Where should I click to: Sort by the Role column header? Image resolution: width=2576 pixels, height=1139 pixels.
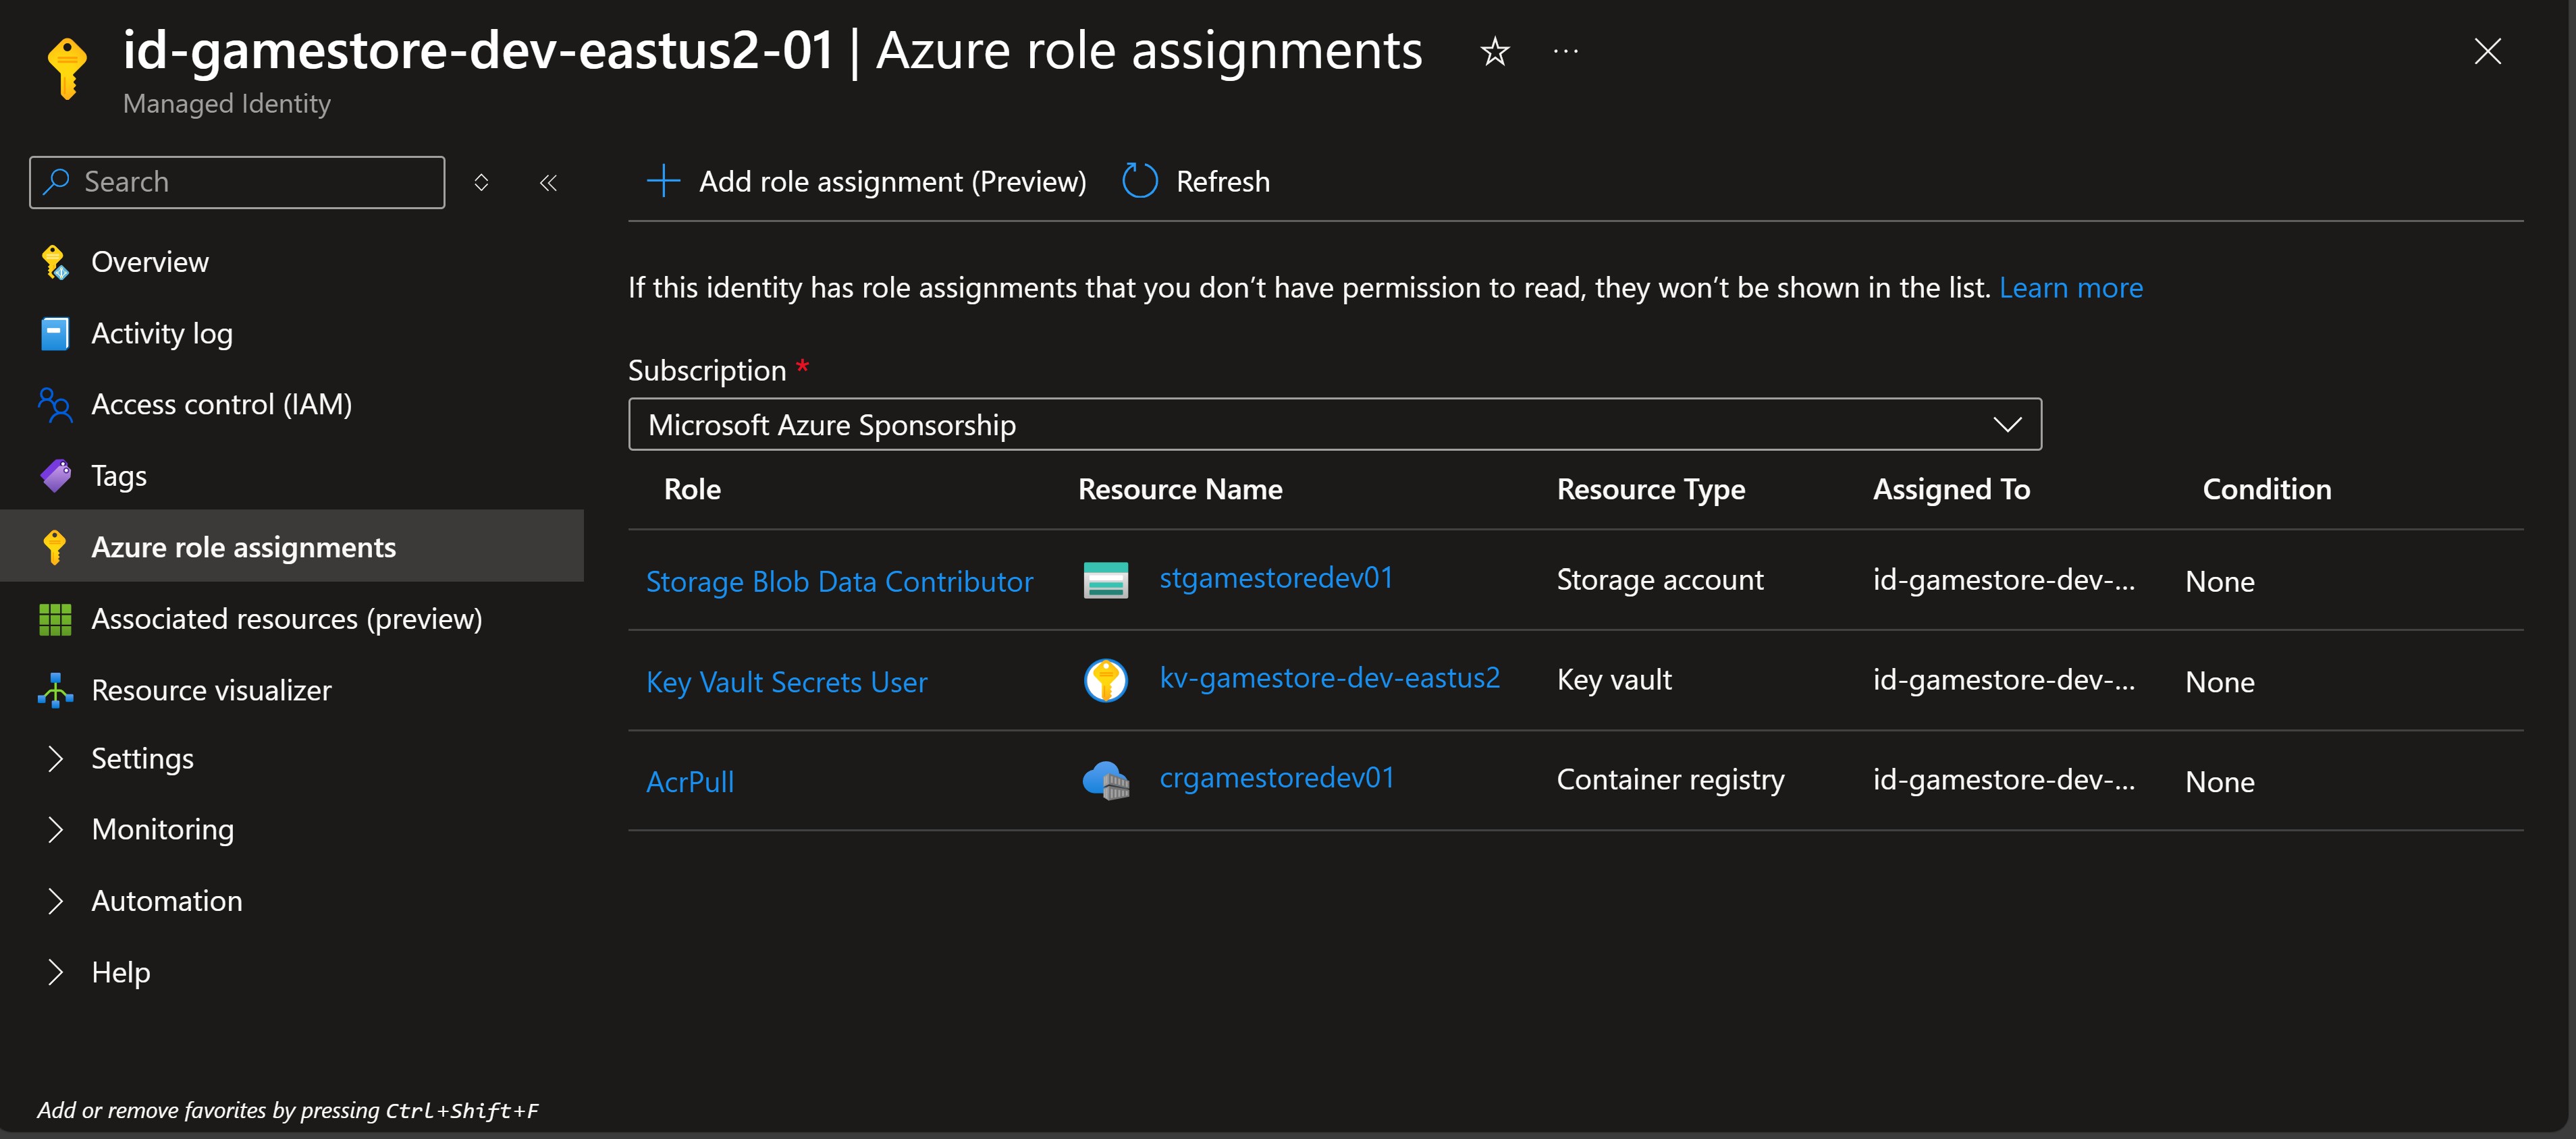point(692,489)
